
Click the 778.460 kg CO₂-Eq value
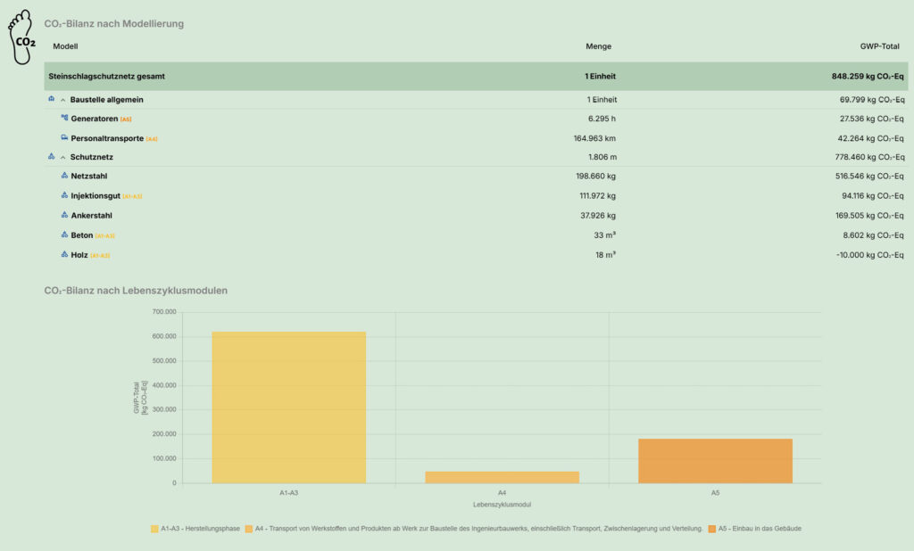(x=869, y=157)
